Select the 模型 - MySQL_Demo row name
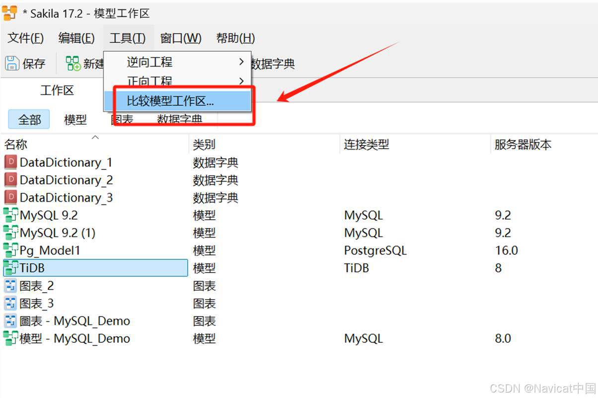Viewport: 598px width, 398px height. click(75, 338)
